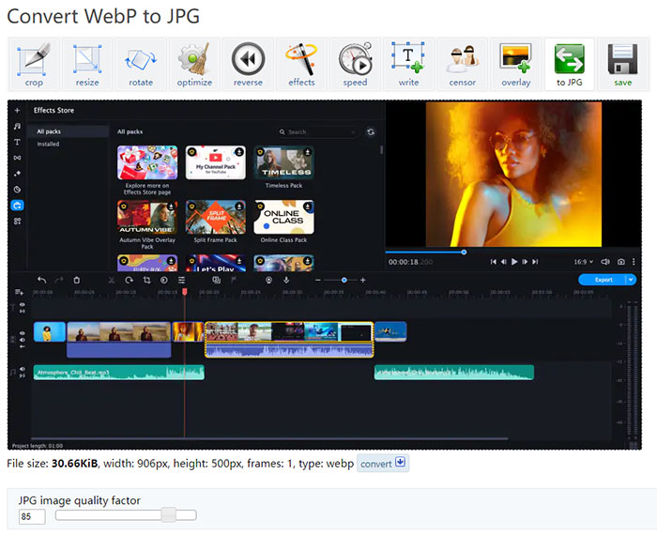657x535 pixels.
Task: Open the transitions icon in sidebar
Action: 17,158
